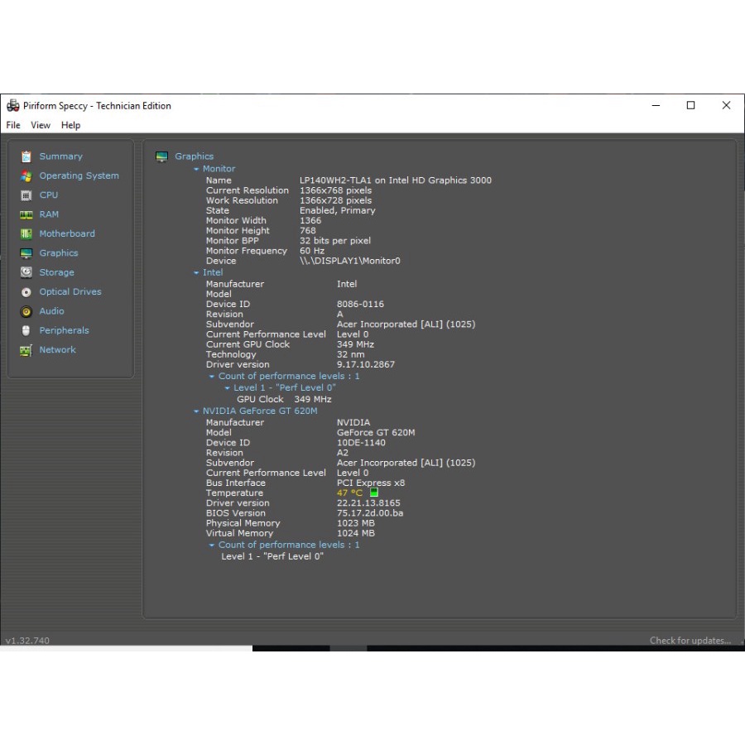Open the Motherboard icon in sidebar
The height and width of the screenshot is (745, 745).
click(x=26, y=233)
